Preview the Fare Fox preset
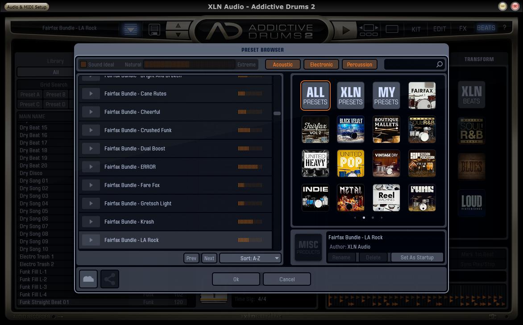 [91, 185]
